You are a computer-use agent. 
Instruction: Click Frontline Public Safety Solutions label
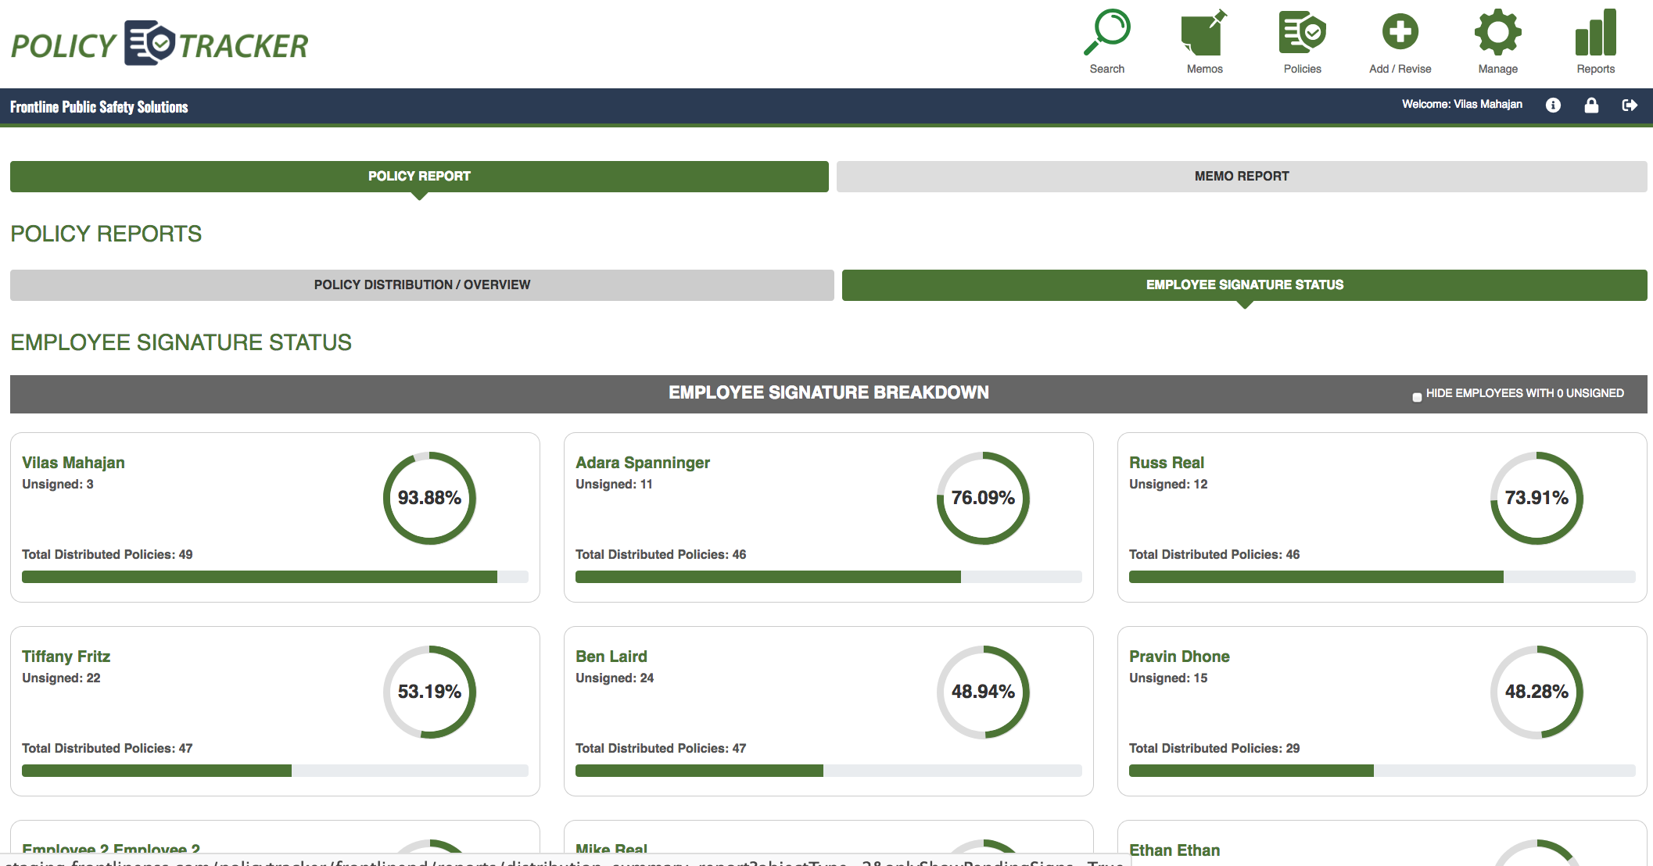(98, 107)
